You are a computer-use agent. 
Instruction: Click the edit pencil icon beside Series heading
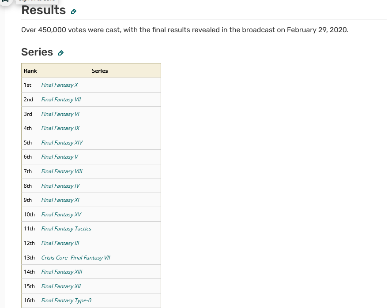(x=61, y=53)
